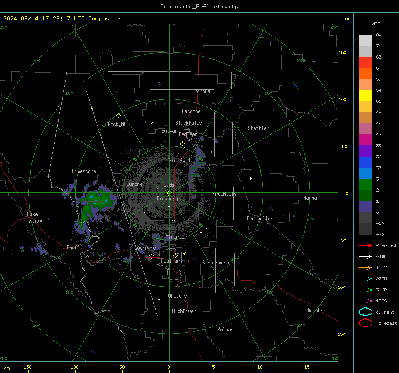Click the HighRiver city label
399x373 pixels.
tap(184, 311)
